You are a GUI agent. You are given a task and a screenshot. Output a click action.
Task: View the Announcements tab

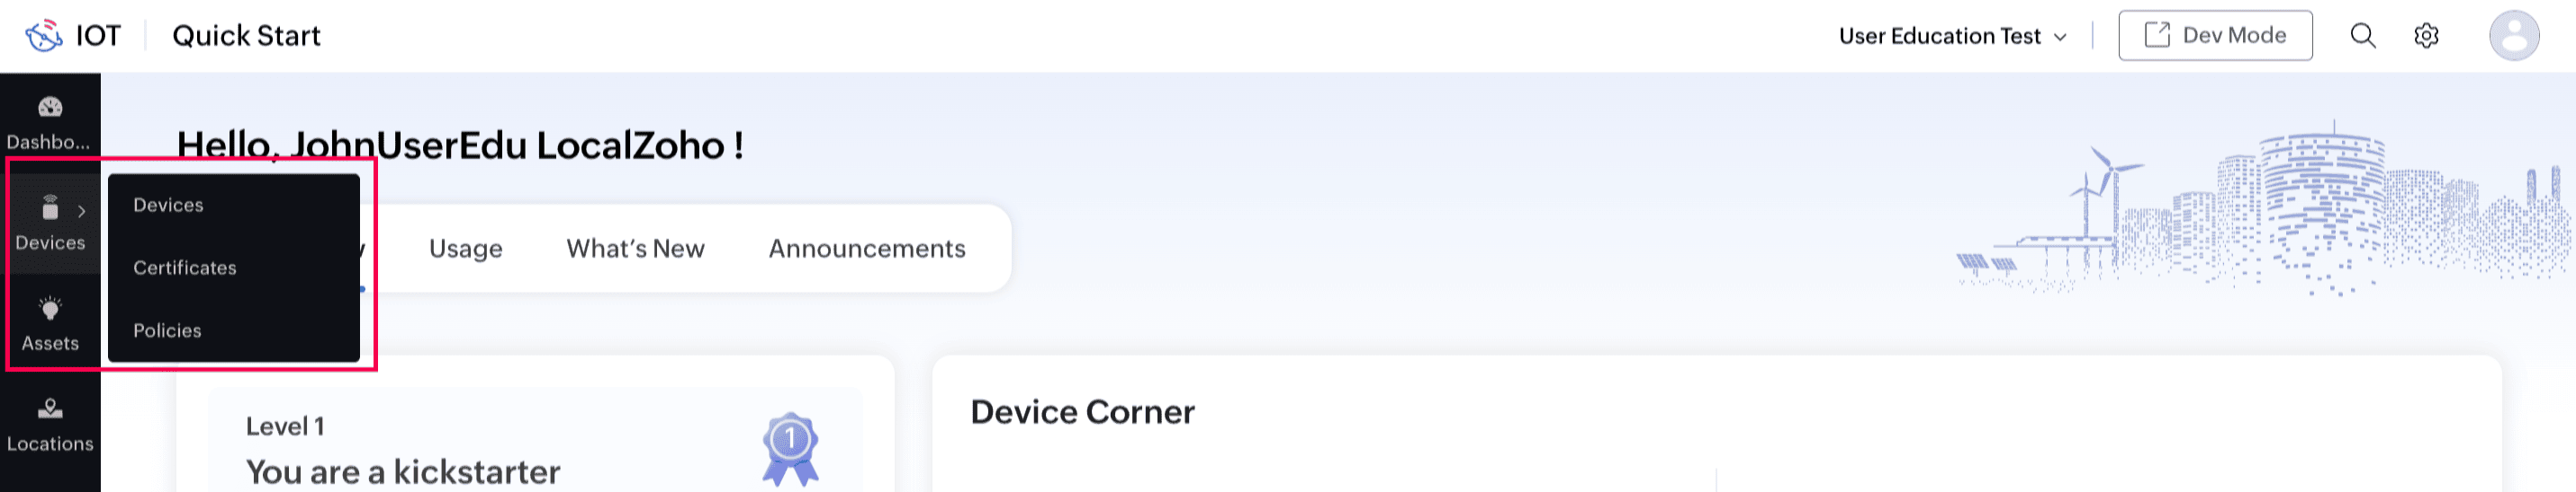pos(866,249)
